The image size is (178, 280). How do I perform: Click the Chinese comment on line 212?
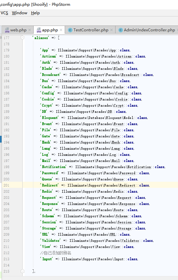(56, 253)
